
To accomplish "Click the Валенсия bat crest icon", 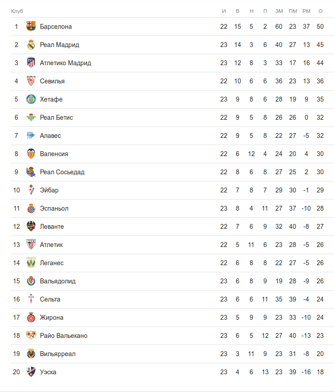I will pyautogui.click(x=31, y=154).
